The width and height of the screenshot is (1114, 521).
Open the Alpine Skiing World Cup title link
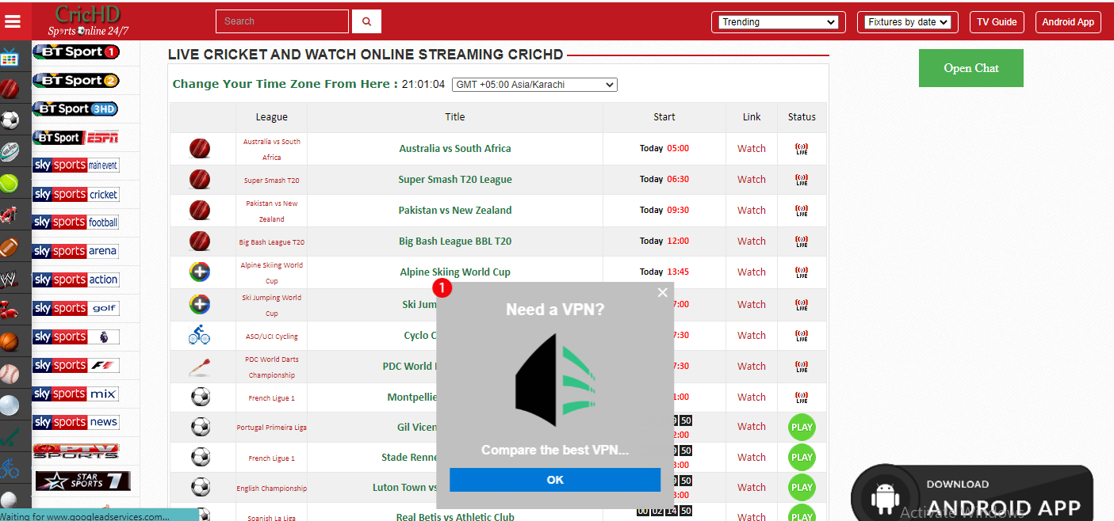(x=455, y=272)
